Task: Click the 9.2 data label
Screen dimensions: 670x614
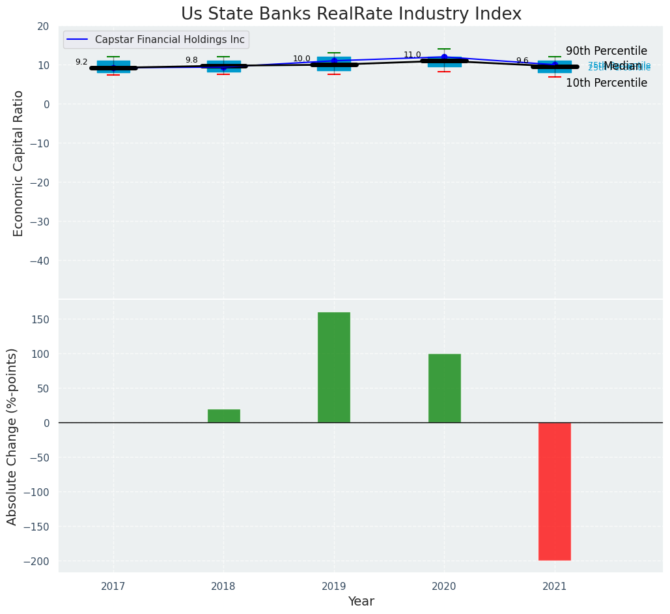Action: point(81,62)
